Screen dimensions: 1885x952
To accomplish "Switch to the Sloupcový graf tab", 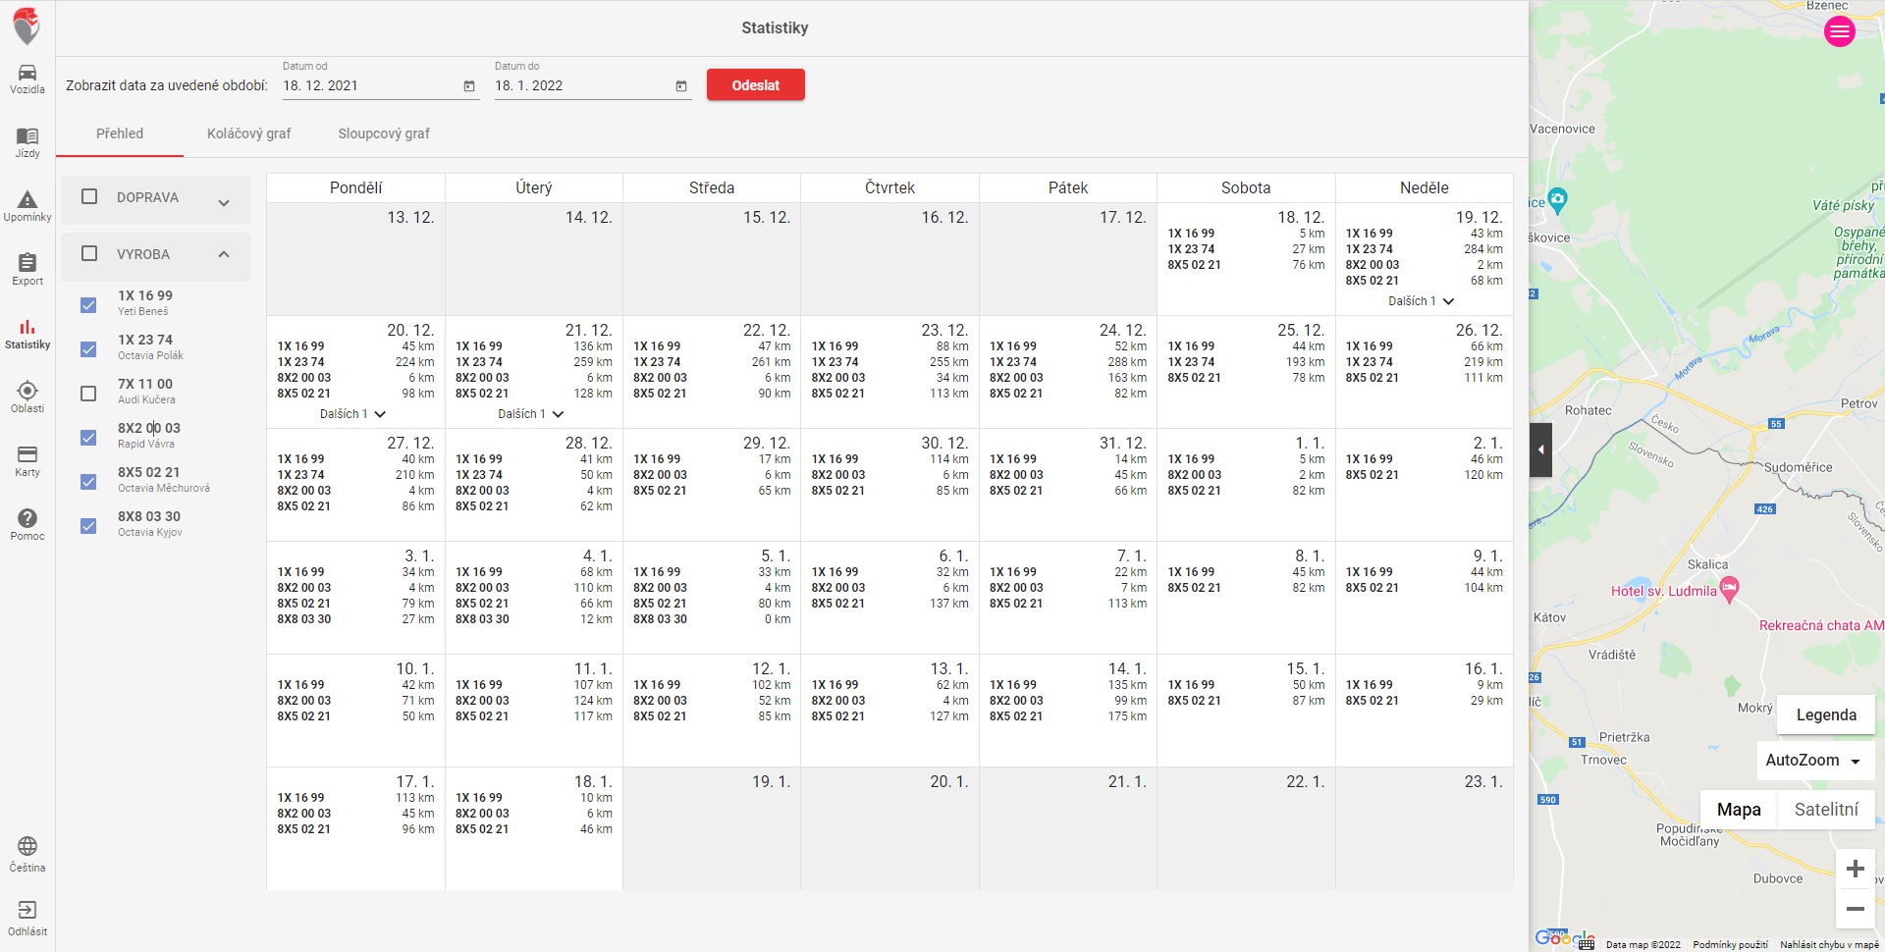I will 384,133.
